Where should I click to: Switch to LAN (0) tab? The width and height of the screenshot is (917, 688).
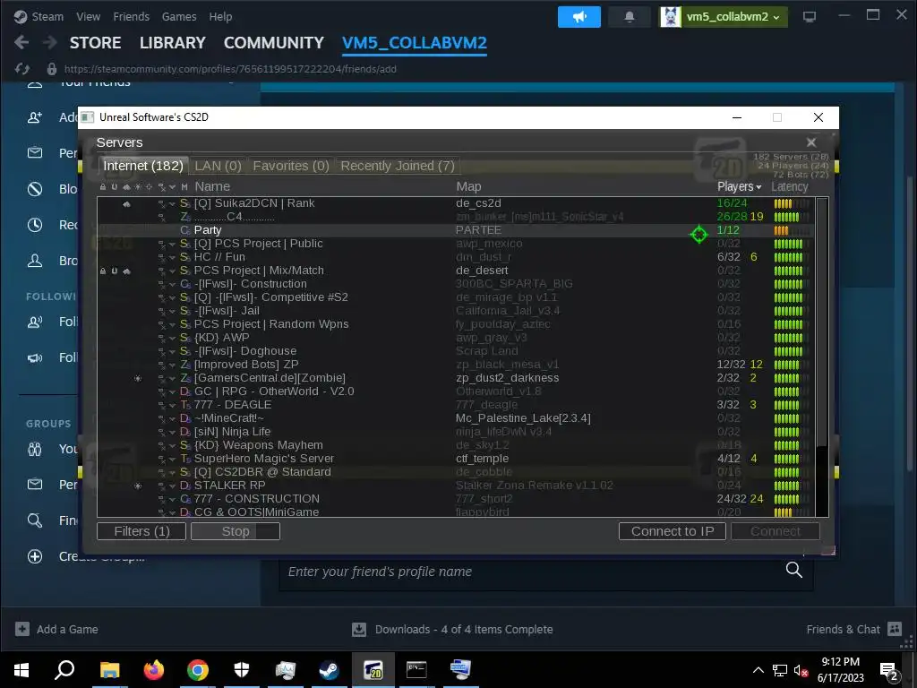point(219,166)
